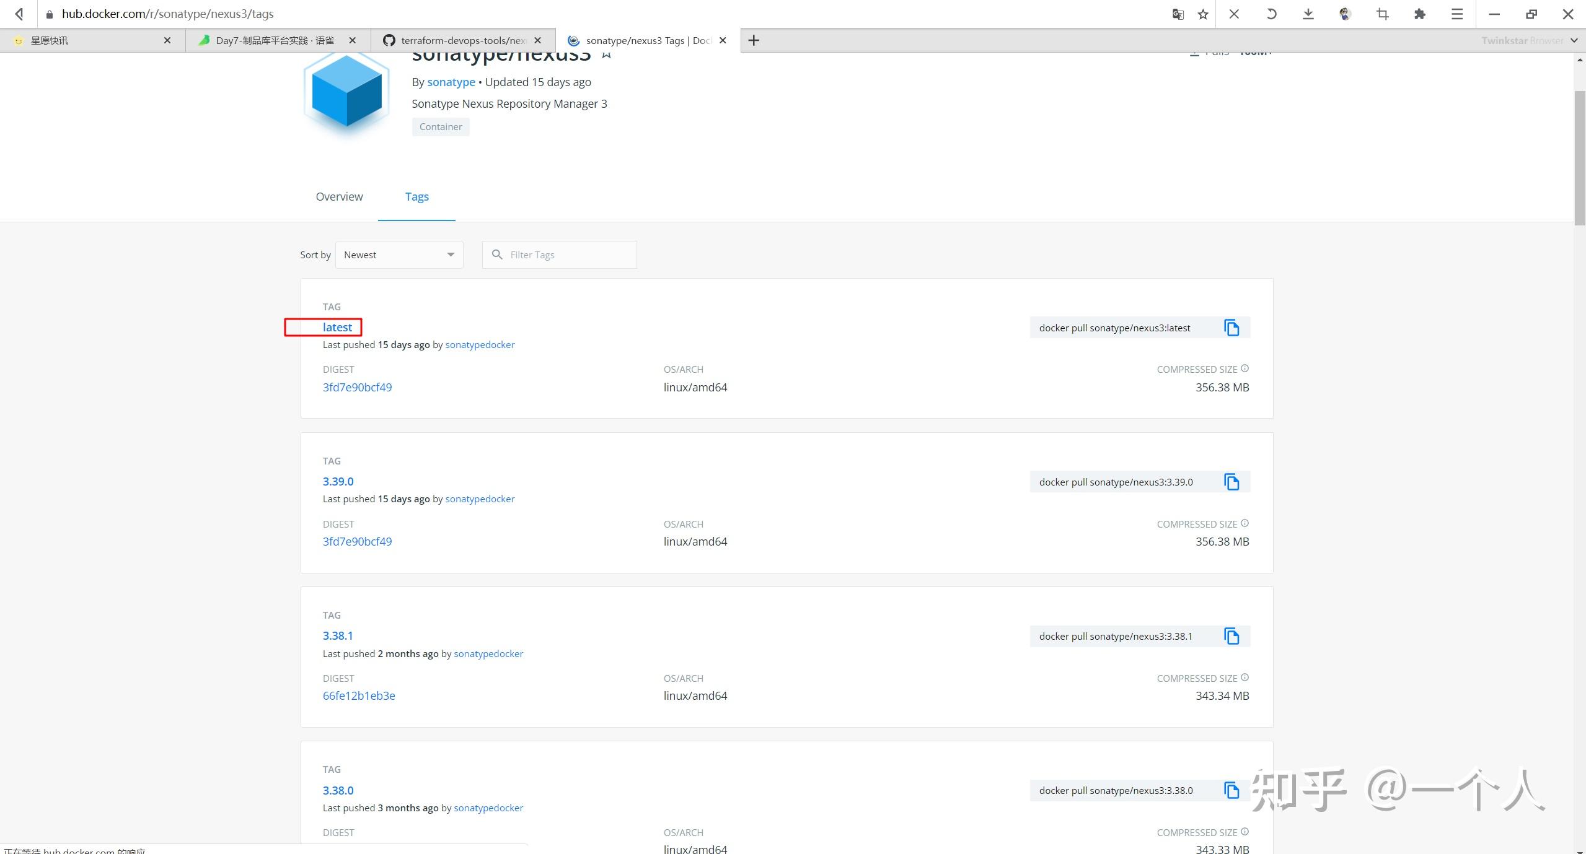Screen dimensions: 1586x854
Task: Expand the Sort by Newest dropdown
Action: [399, 255]
